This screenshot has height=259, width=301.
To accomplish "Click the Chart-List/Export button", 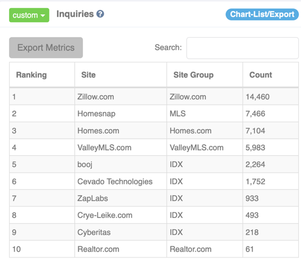I will [x=262, y=14].
